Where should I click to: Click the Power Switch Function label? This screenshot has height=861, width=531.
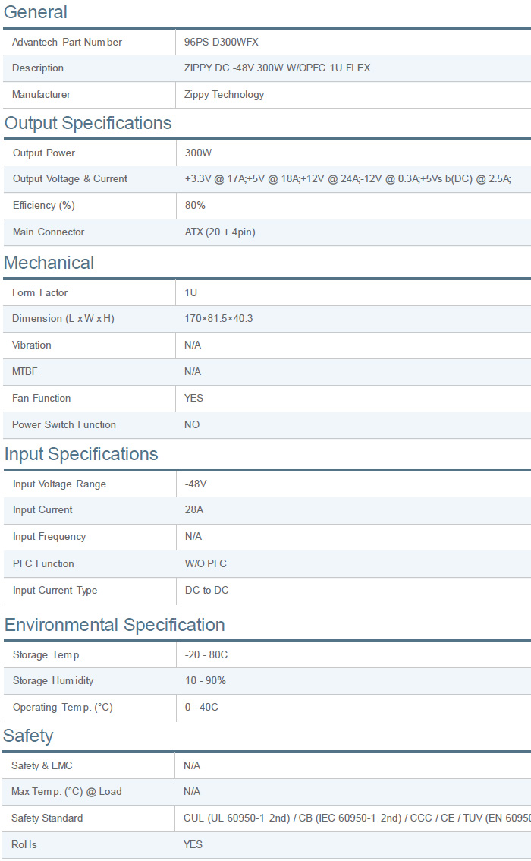click(64, 425)
